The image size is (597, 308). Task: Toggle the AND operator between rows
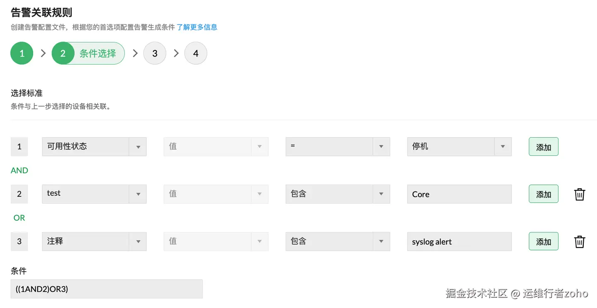(x=19, y=170)
